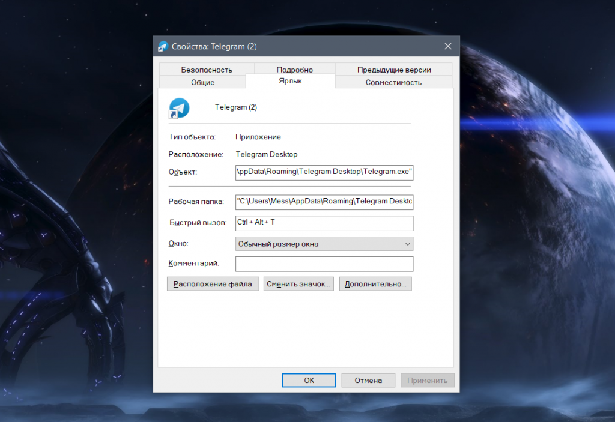
Task: Click the empty Комментарий field
Action: click(324, 264)
